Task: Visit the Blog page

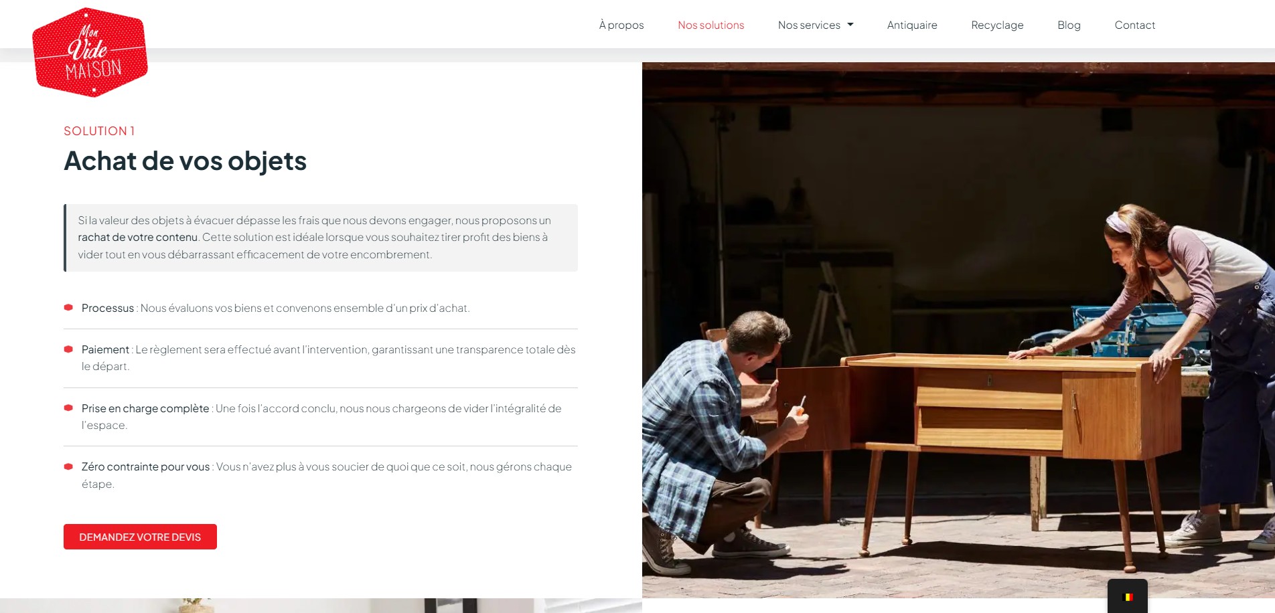Action: click(1069, 25)
